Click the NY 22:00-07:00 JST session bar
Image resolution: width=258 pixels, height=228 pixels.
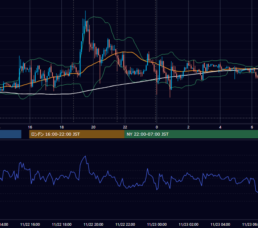pyautogui.click(x=191, y=134)
